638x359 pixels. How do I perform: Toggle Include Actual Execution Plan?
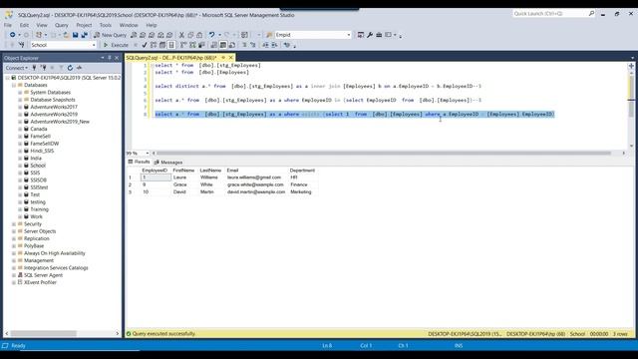click(183, 45)
